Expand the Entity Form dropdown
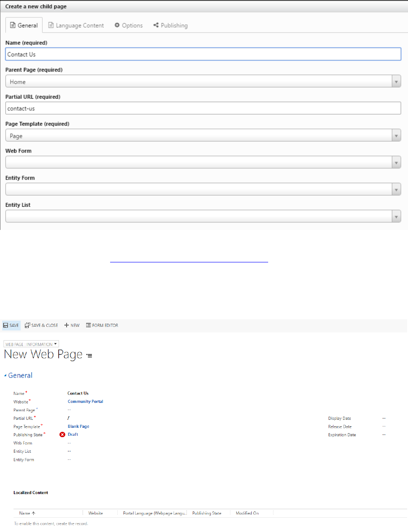 396,190
